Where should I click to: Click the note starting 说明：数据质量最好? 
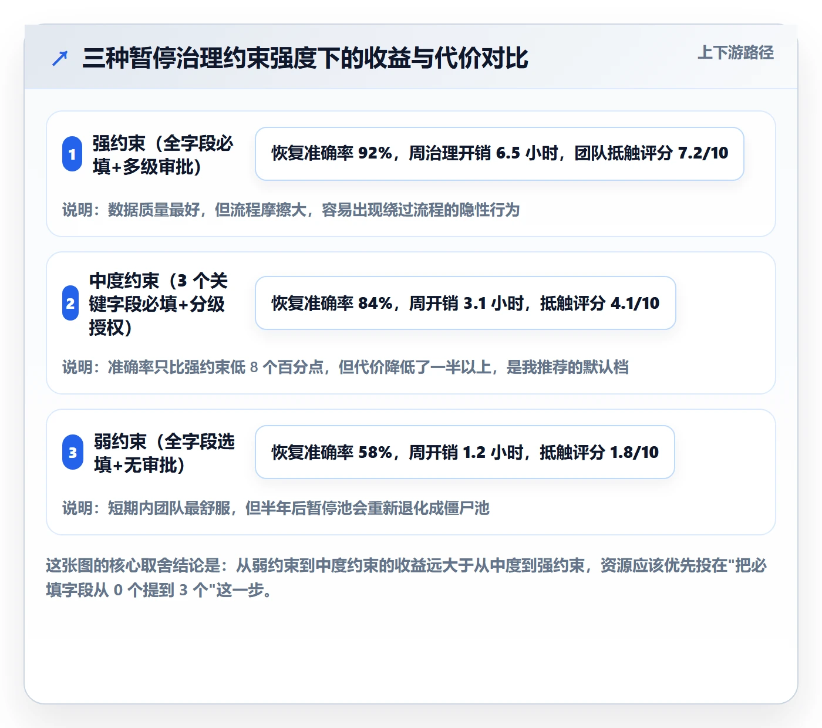click(x=291, y=210)
